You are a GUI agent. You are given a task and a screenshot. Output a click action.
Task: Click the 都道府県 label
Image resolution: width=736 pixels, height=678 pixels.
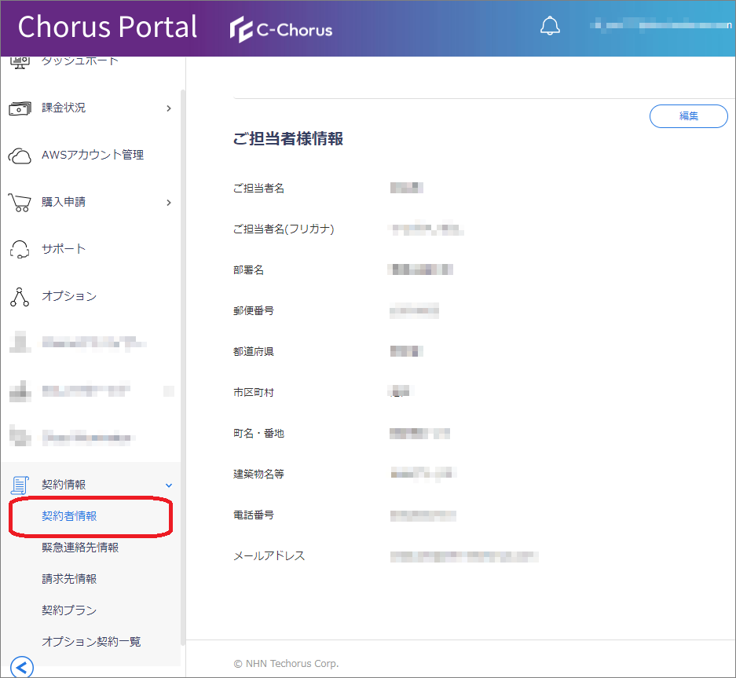pos(254,352)
